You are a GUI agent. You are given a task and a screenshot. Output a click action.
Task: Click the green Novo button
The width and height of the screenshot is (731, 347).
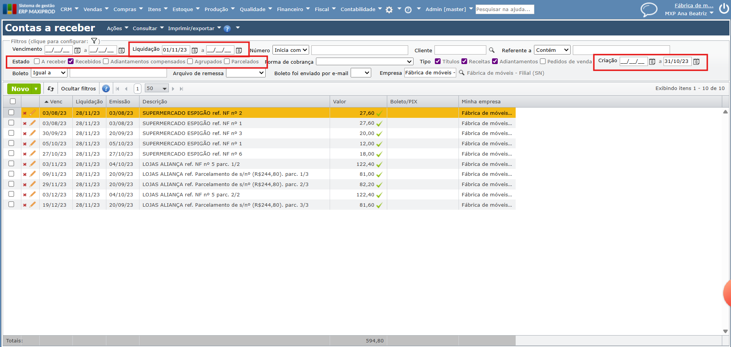click(x=20, y=89)
